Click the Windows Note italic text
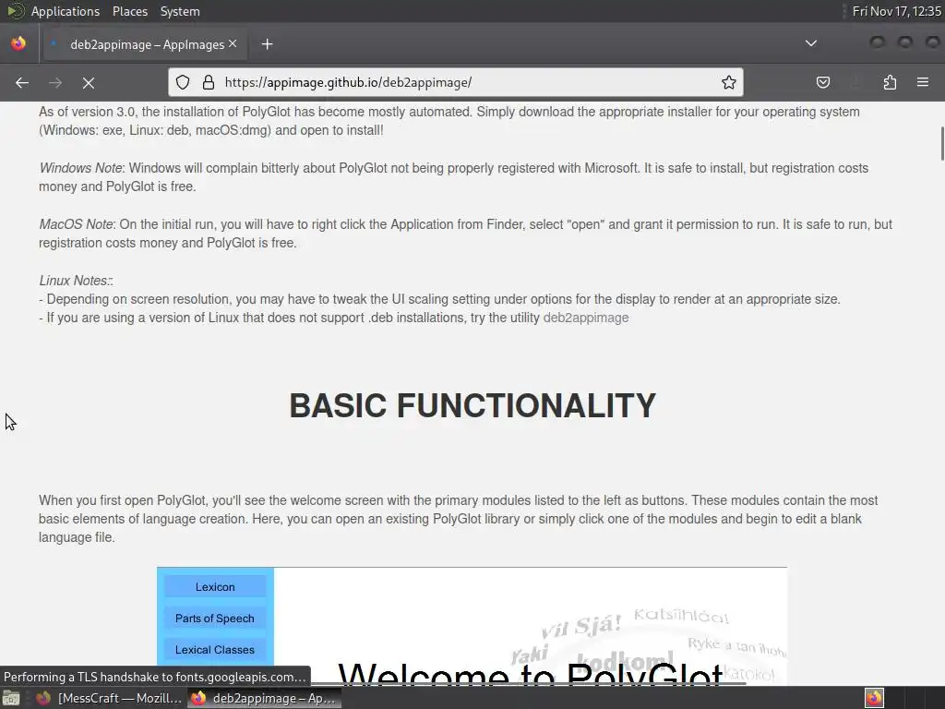 point(81,168)
